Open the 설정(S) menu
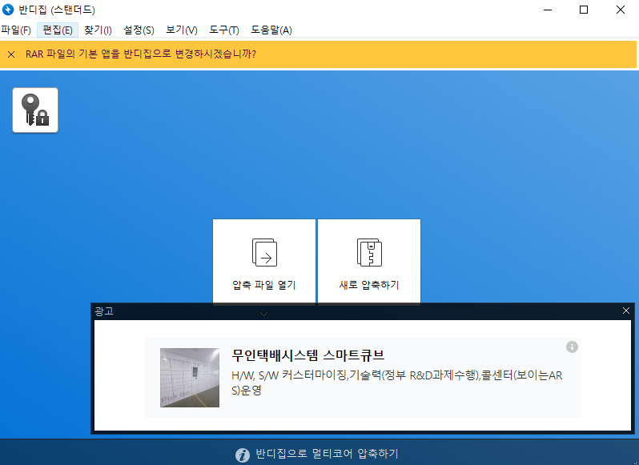This screenshot has height=465, width=639. click(x=139, y=30)
